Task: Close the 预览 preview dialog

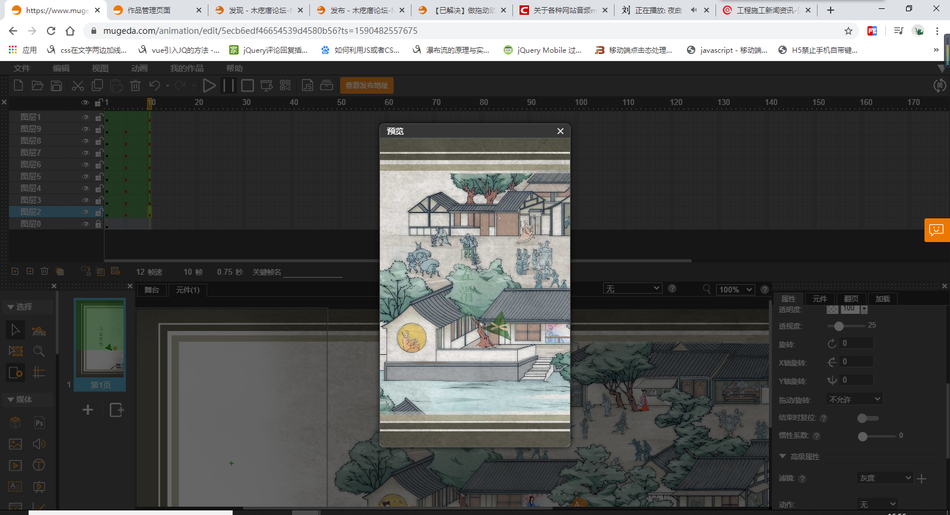Action: 560,131
